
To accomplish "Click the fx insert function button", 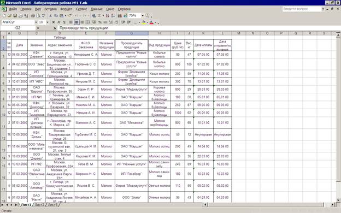I will pyautogui.click(x=55, y=28).
